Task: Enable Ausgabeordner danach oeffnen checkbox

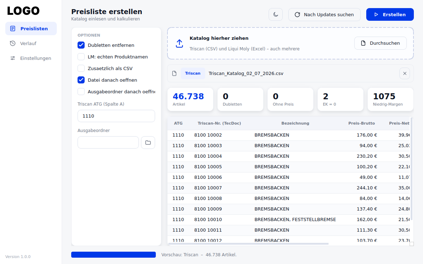Action: 81,92
